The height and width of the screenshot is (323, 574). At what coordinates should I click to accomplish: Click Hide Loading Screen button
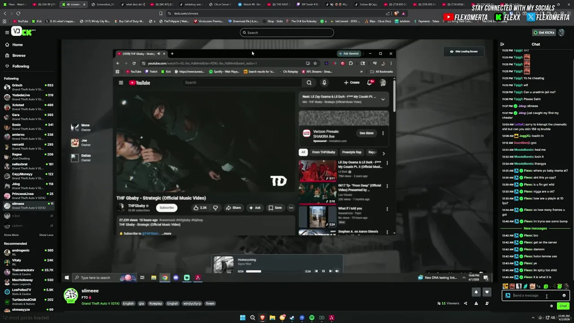tap(464, 52)
